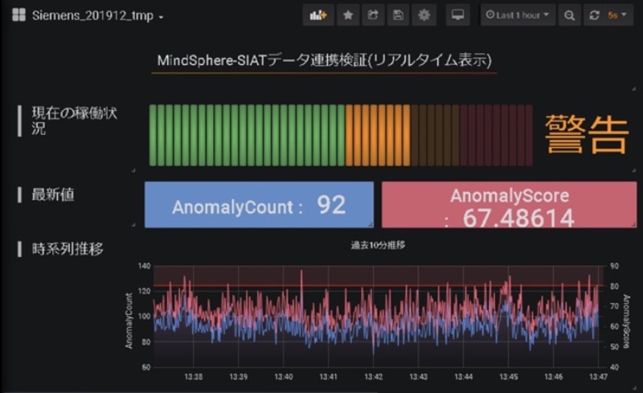Click the MindSphere-SIAT dashboard title text

(324, 60)
